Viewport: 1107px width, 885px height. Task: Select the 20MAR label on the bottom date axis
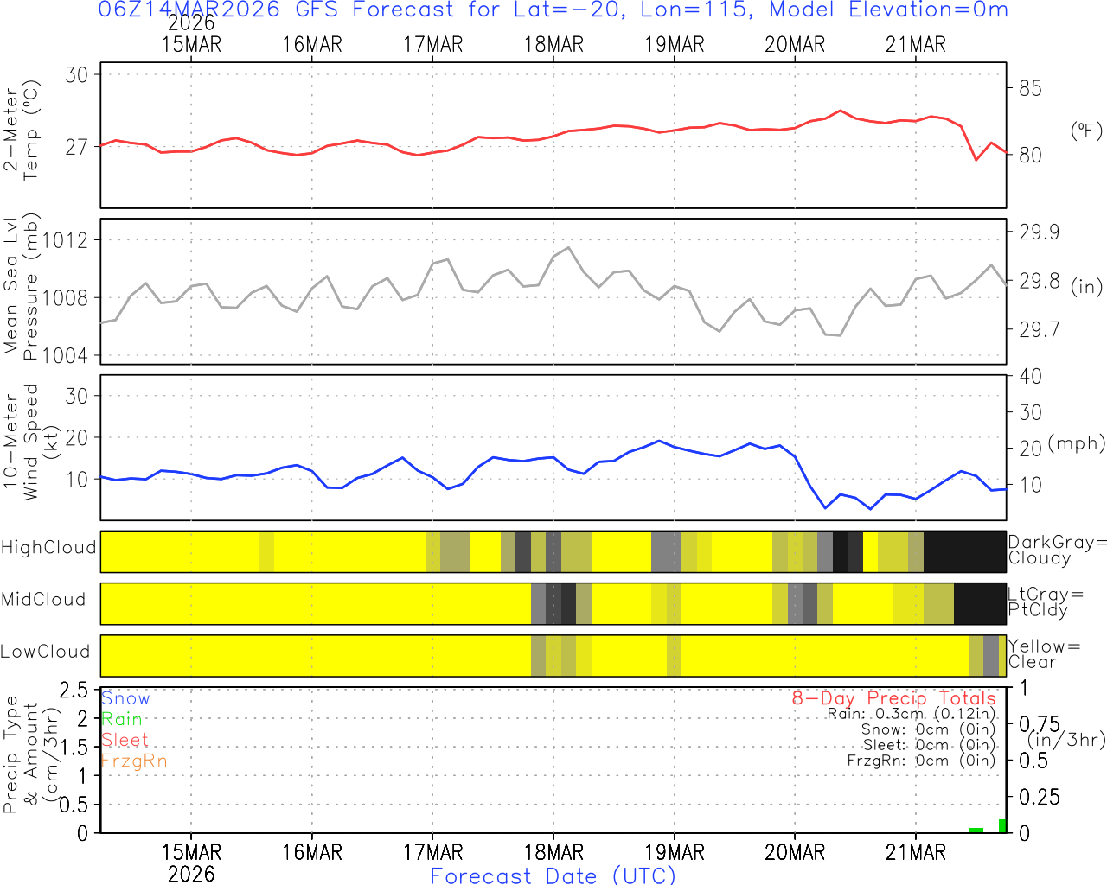pos(795,852)
